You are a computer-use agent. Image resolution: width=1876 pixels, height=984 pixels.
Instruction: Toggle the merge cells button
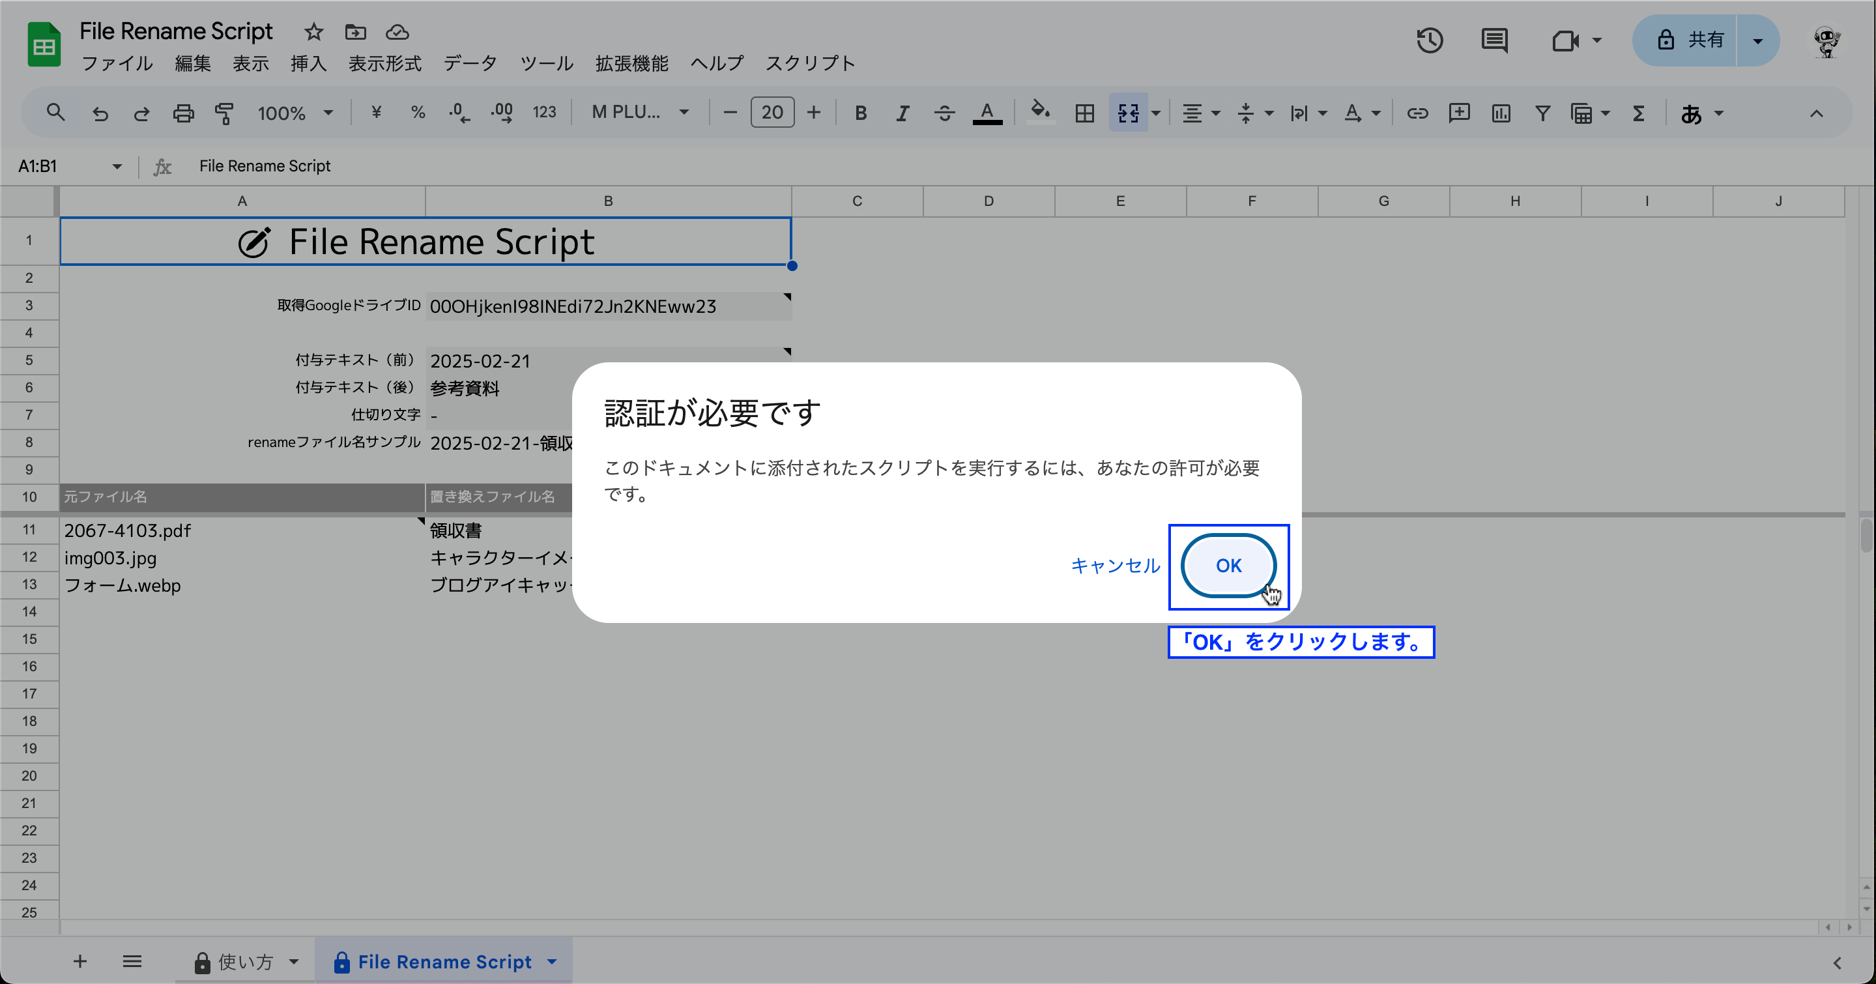click(1127, 113)
